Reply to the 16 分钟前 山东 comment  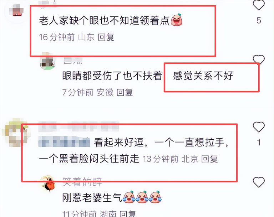tap(106, 37)
